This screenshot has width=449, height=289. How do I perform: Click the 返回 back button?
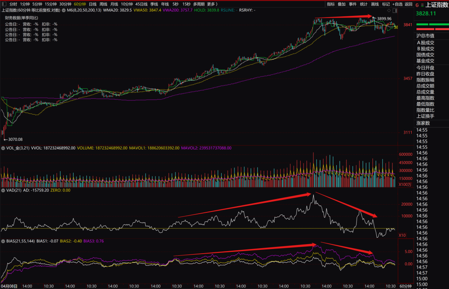pos(409,4)
